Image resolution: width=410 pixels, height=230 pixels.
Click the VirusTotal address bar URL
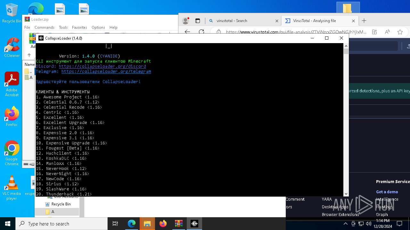click(296, 32)
